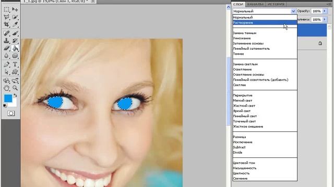Select the Crop tool

point(6,24)
